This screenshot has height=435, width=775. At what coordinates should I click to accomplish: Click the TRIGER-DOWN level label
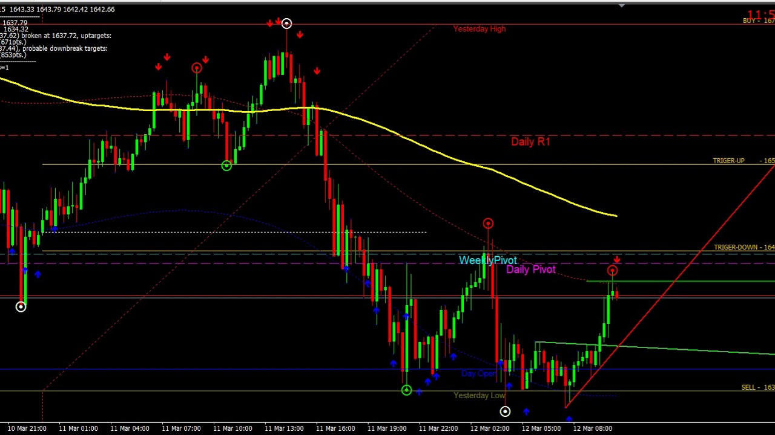click(x=744, y=247)
